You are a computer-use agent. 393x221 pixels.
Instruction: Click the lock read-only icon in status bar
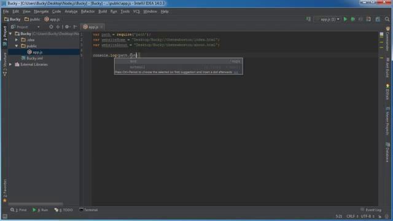click(x=380, y=217)
